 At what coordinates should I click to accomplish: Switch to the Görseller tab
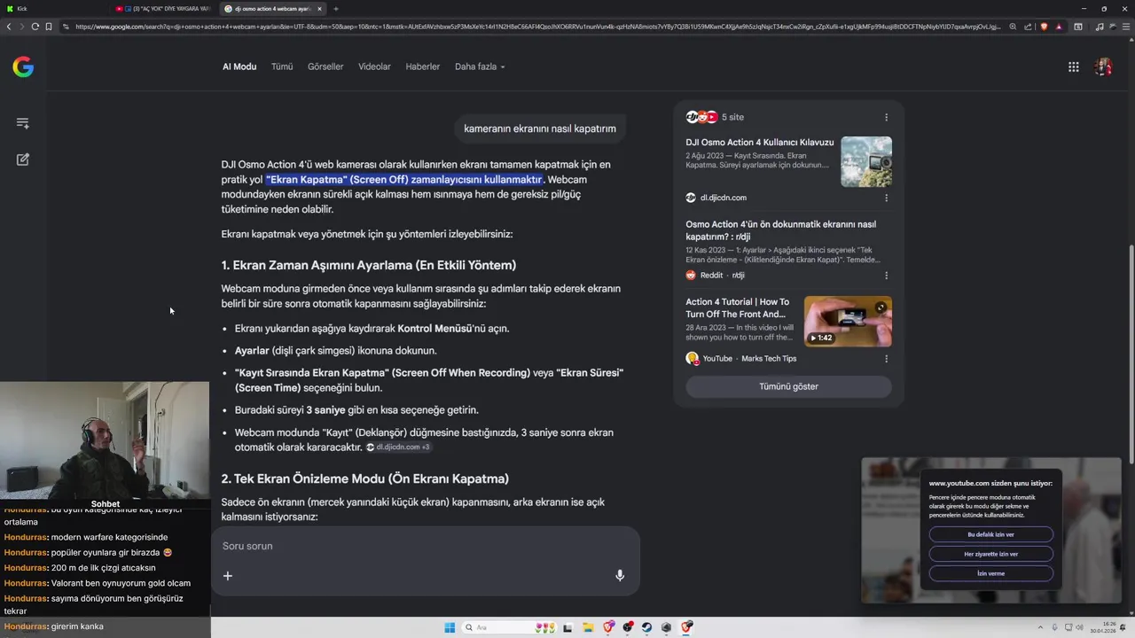coord(325,66)
